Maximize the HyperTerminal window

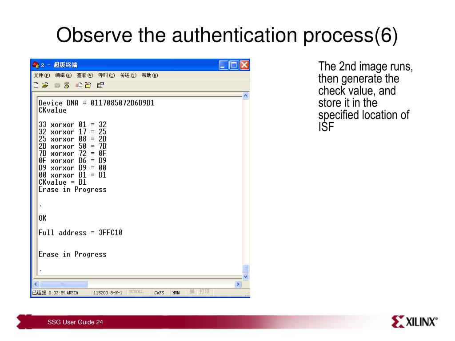click(x=234, y=65)
